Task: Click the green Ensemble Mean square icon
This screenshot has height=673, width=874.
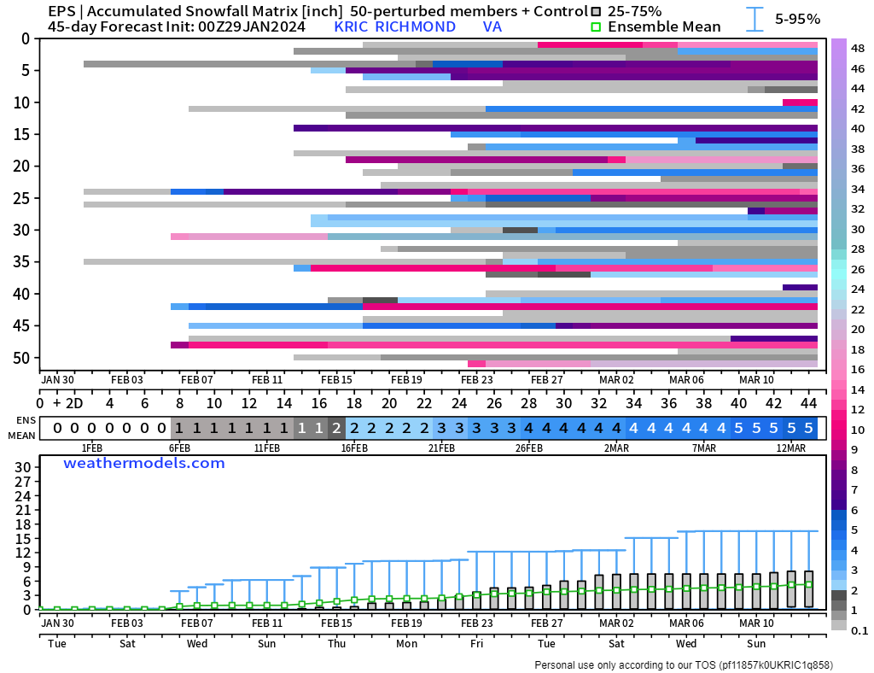Action: pyautogui.click(x=596, y=26)
